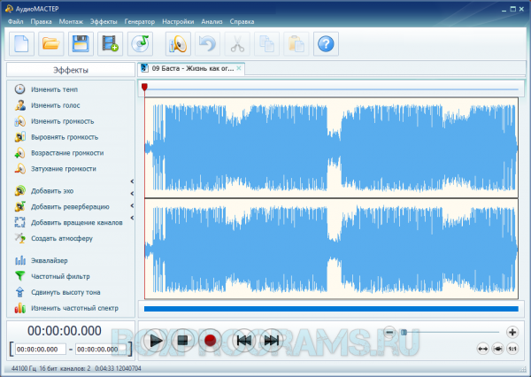The image size is (531, 377).
Task: Save the project with the floppy disk icon
Action: tap(81, 44)
